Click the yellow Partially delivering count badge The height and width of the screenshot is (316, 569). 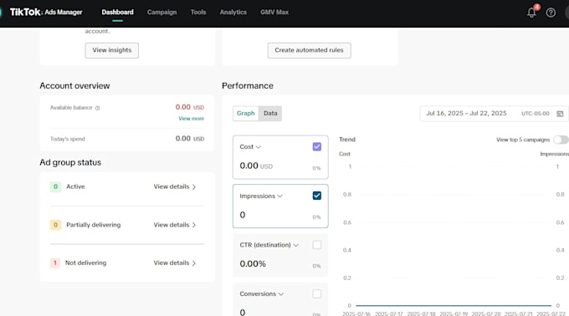(x=55, y=225)
